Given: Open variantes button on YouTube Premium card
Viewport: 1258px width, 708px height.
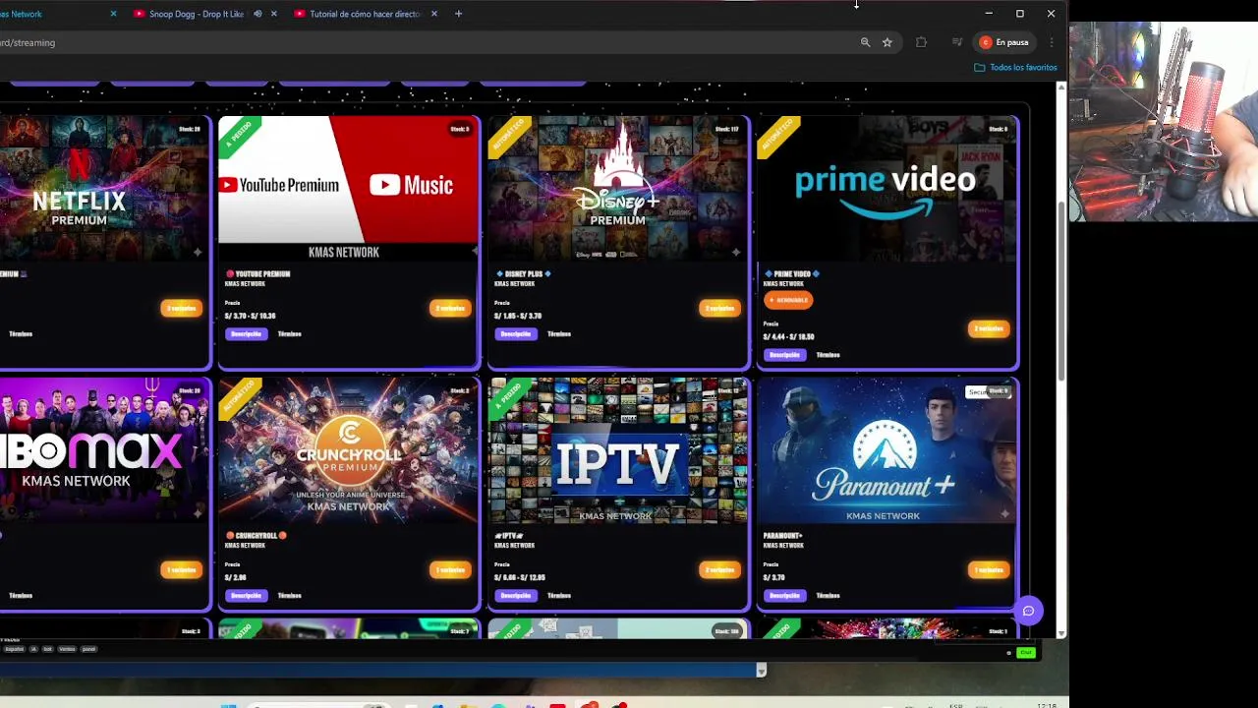Looking at the screenshot, I should (450, 309).
